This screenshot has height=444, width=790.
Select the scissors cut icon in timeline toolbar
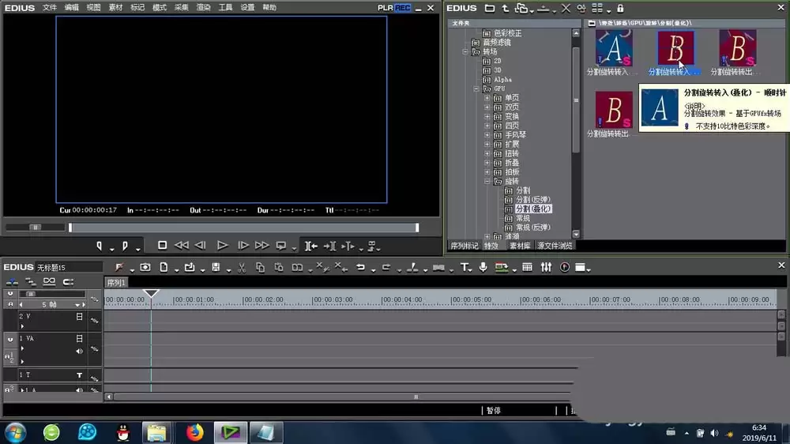242,268
